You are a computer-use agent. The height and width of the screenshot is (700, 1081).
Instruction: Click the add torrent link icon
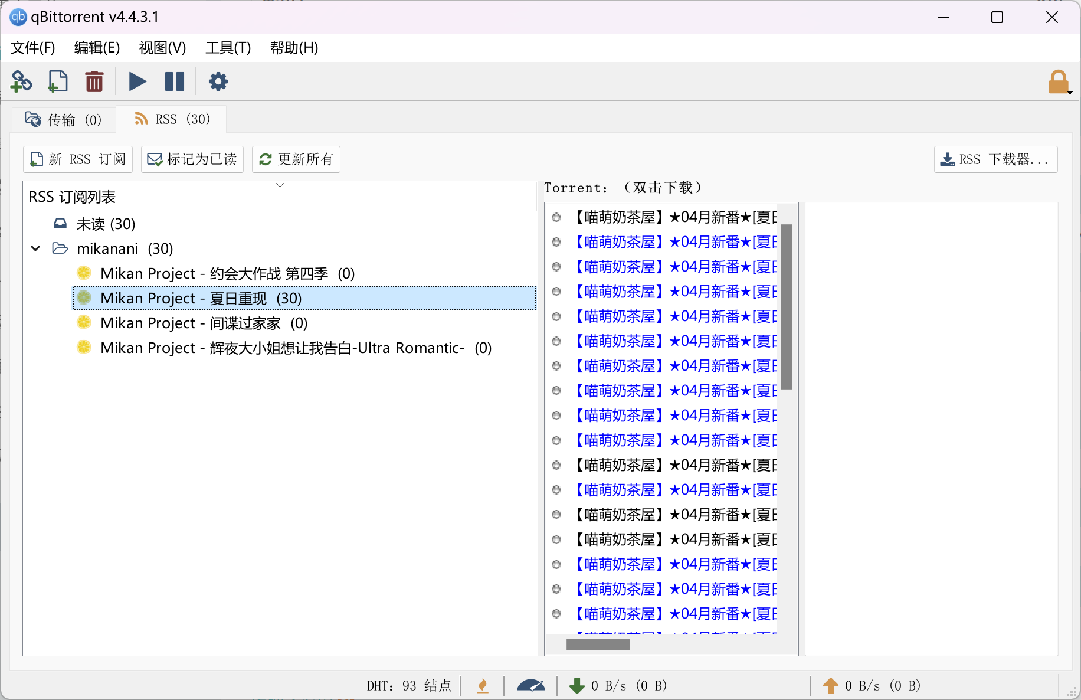coord(21,81)
